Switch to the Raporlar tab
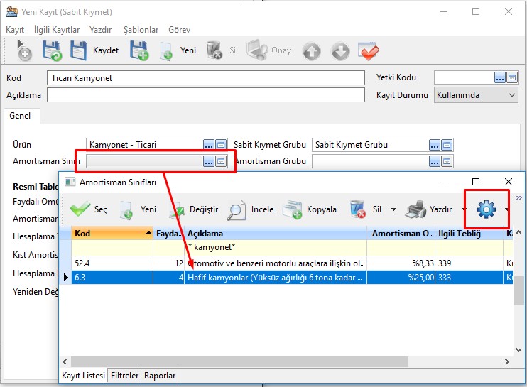The width and height of the screenshot is (527, 387). pyautogui.click(x=160, y=376)
